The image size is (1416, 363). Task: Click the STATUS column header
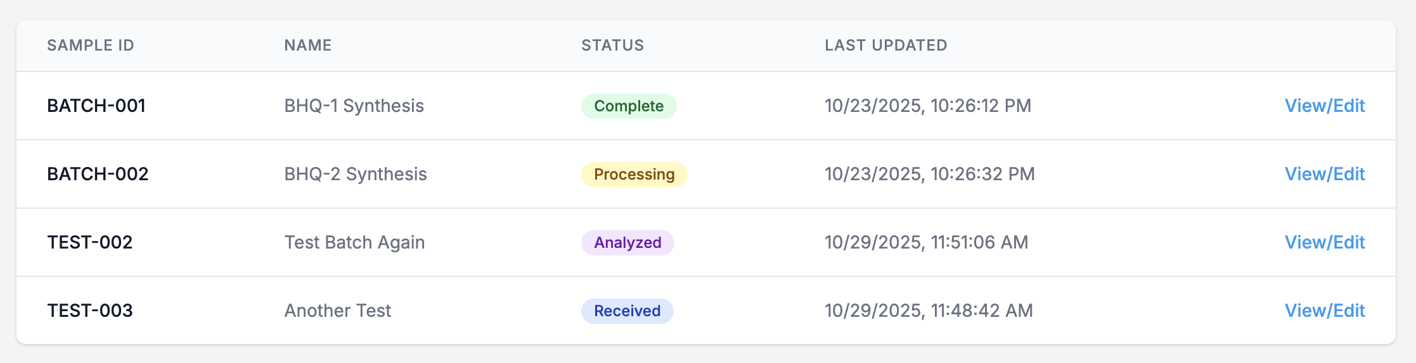(x=612, y=46)
